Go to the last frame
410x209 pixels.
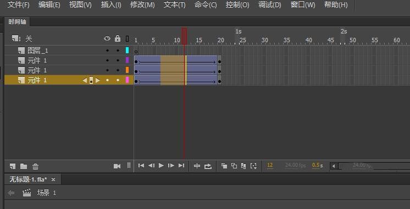(x=181, y=166)
